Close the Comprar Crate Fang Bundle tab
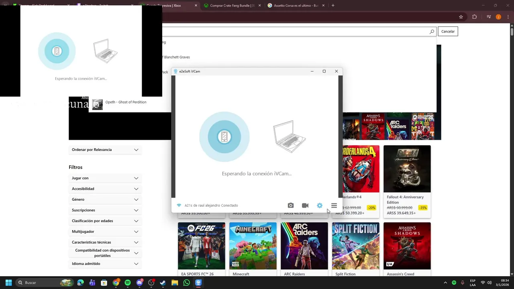This screenshot has height=289, width=514. [260, 6]
